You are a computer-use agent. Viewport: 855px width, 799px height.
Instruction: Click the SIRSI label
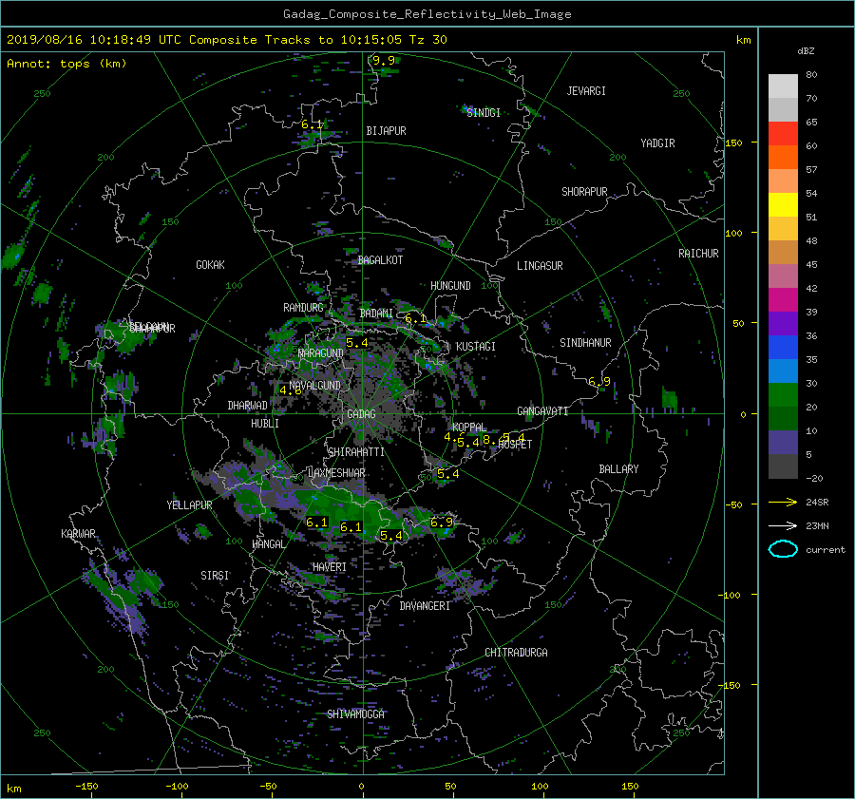coord(215,576)
